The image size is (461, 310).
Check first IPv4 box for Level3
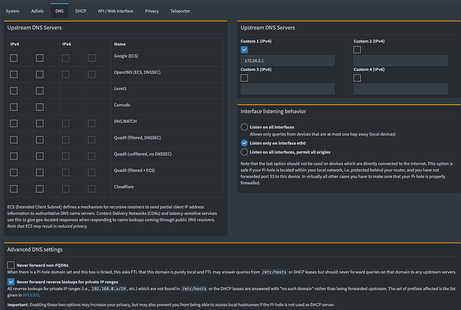(14, 90)
